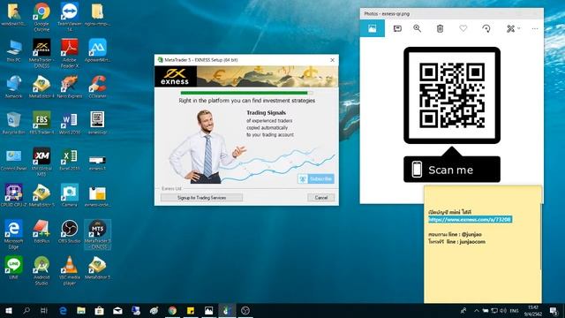Cancel the MetaTrader 5 EXNESS setup
Screen dimensions: 565x318
320,198
